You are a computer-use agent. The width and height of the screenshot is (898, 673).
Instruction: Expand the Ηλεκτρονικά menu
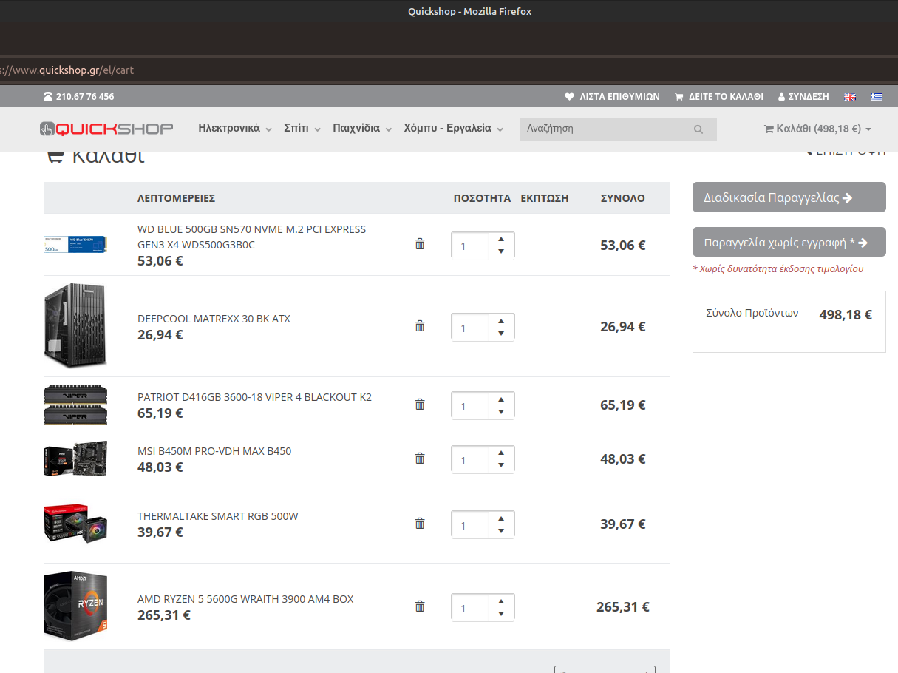tap(235, 129)
